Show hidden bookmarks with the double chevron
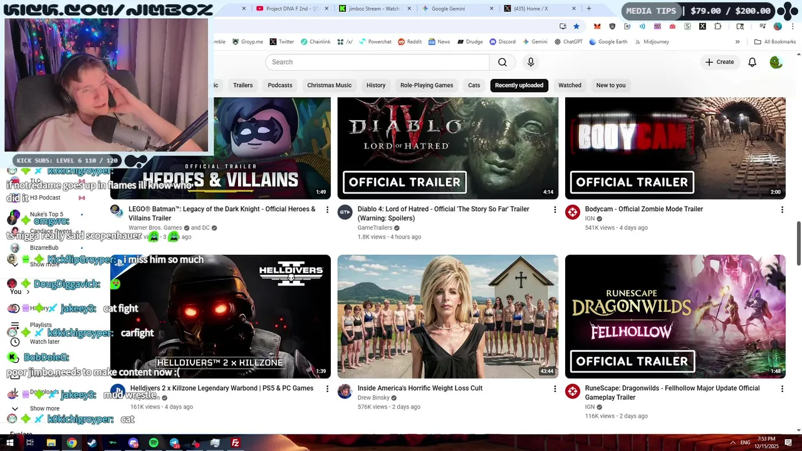The image size is (802, 451). tap(737, 42)
